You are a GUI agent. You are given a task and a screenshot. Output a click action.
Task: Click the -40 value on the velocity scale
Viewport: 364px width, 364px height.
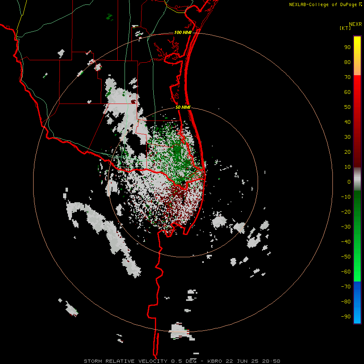[346, 242]
